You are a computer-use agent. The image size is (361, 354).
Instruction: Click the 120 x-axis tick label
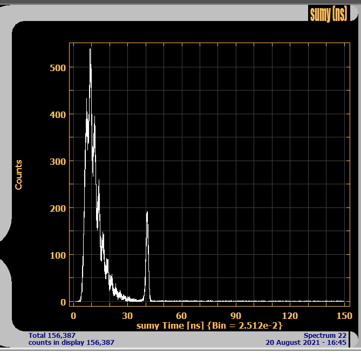(x=290, y=316)
